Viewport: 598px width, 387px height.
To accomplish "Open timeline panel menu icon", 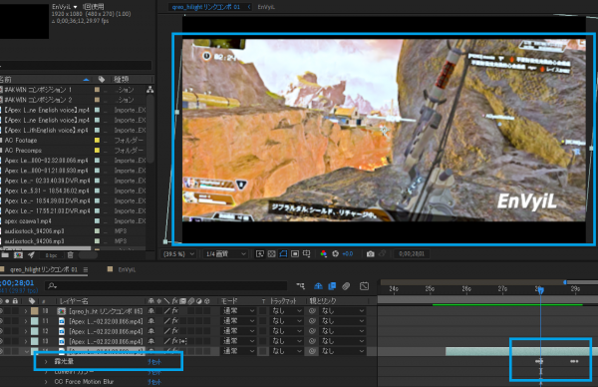I will pyautogui.click(x=85, y=269).
